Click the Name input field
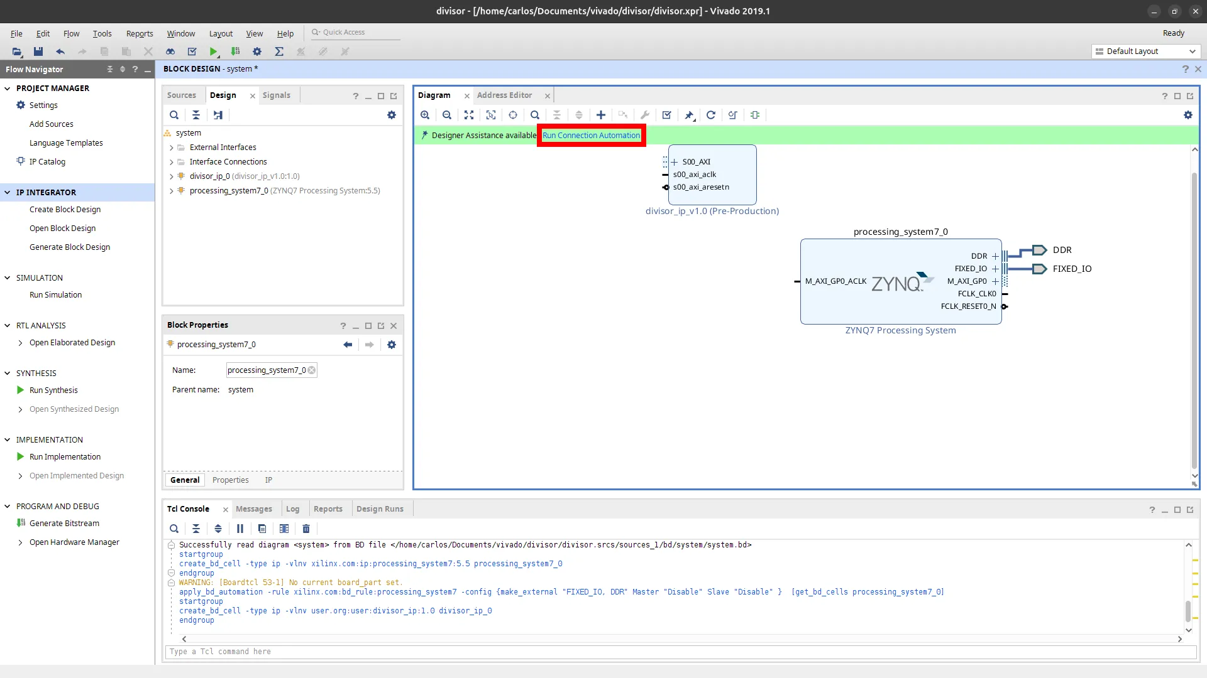This screenshot has height=678, width=1207. [x=272, y=370]
